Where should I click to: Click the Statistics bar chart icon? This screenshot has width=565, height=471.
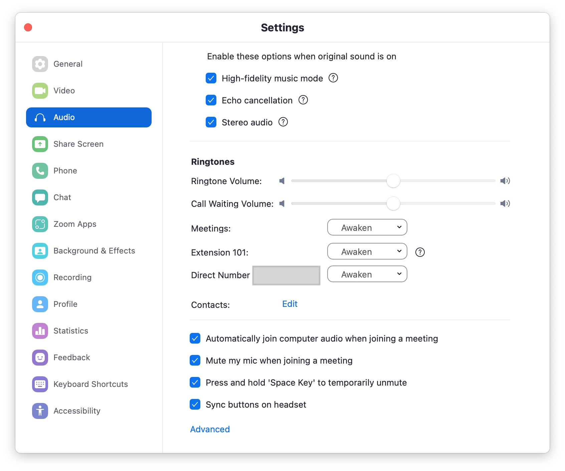point(40,331)
